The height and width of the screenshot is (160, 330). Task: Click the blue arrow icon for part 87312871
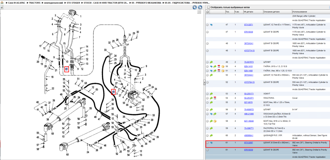[211, 25]
